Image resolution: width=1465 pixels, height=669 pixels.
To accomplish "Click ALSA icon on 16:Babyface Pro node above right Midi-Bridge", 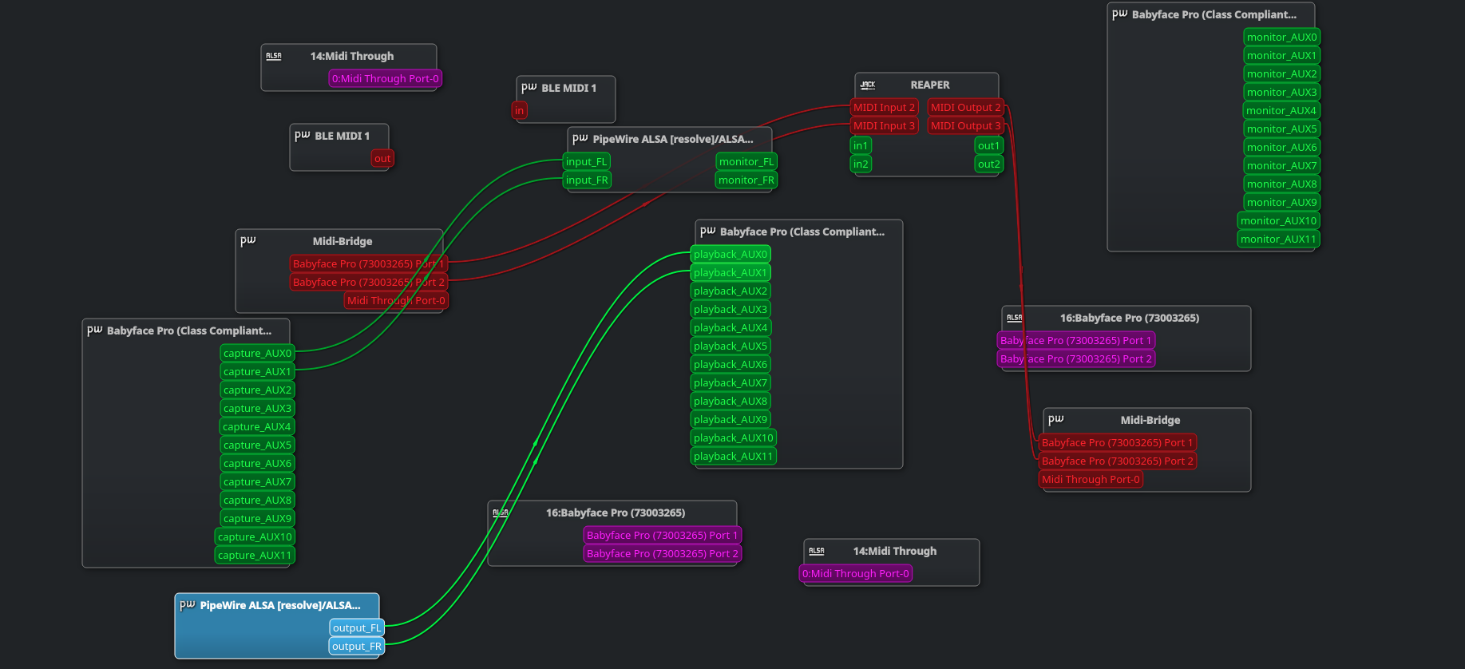I will [1015, 318].
